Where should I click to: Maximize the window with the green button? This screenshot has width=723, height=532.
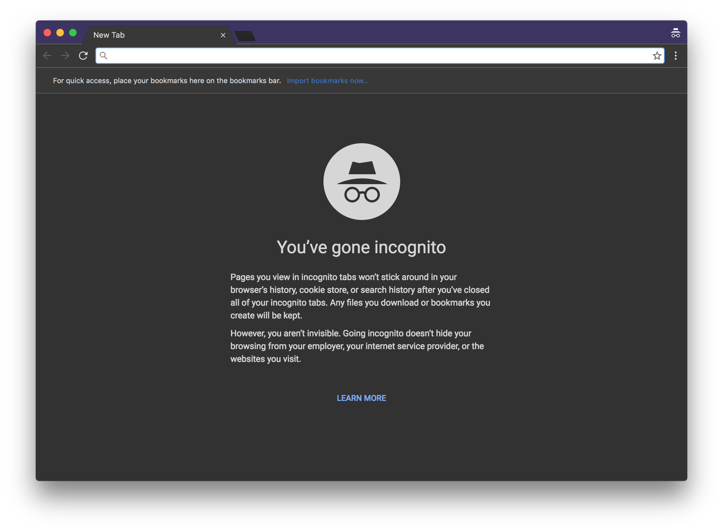pyautogui.click(x=73, y=33)
